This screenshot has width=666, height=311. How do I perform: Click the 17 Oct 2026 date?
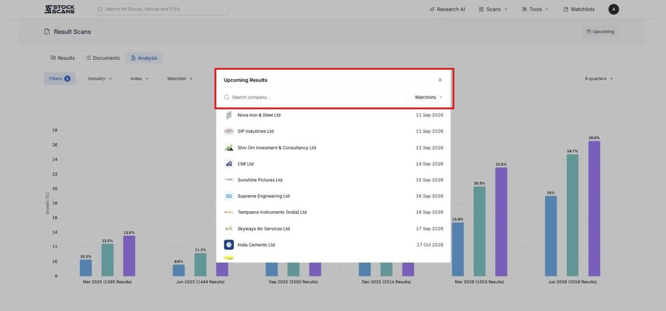pos(430,245)
